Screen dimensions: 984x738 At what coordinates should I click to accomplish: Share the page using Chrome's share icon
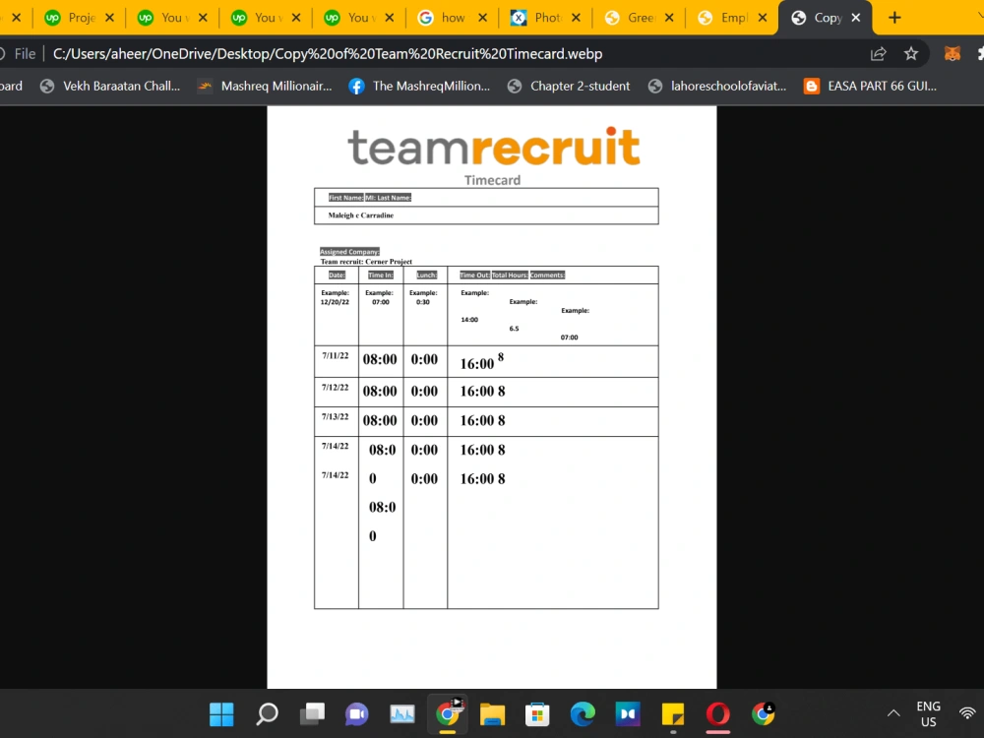pos(878,54)
